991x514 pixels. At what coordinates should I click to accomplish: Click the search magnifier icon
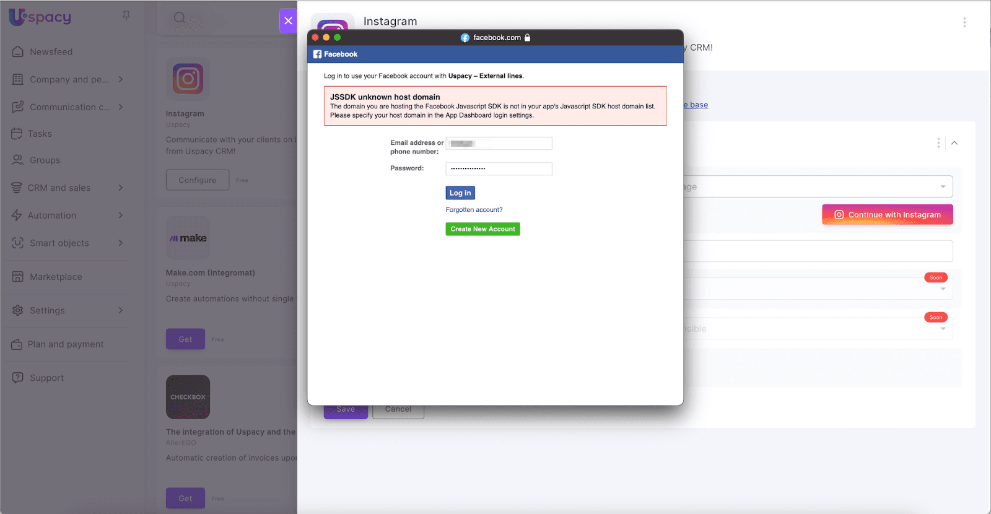coord(180,18)
